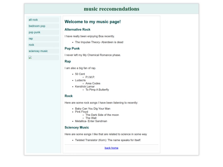The image size is (223, 167).
Task: Select the Area Codes sub-item
Action: [x=93, y=83]
